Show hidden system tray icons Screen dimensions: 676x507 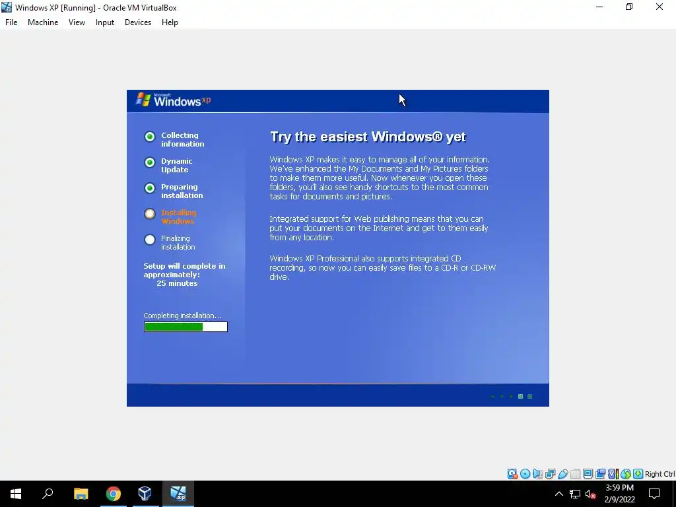[x=558, y=494]
